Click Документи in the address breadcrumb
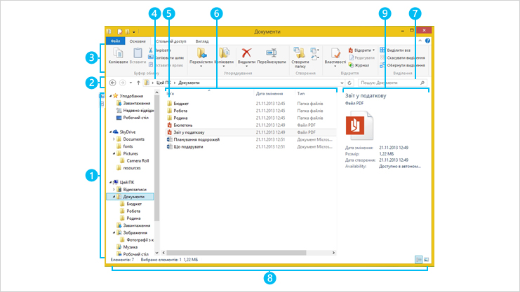 tap(189, 83)
